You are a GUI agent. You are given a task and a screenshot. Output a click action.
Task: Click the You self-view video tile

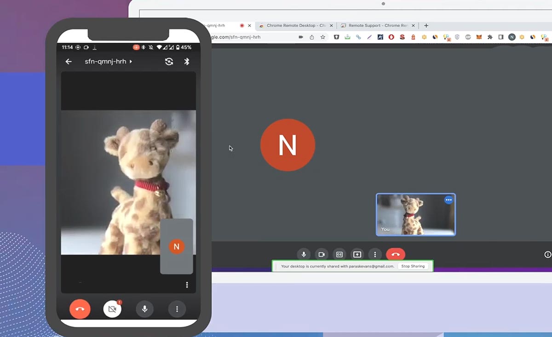click(x=416, y=215)
